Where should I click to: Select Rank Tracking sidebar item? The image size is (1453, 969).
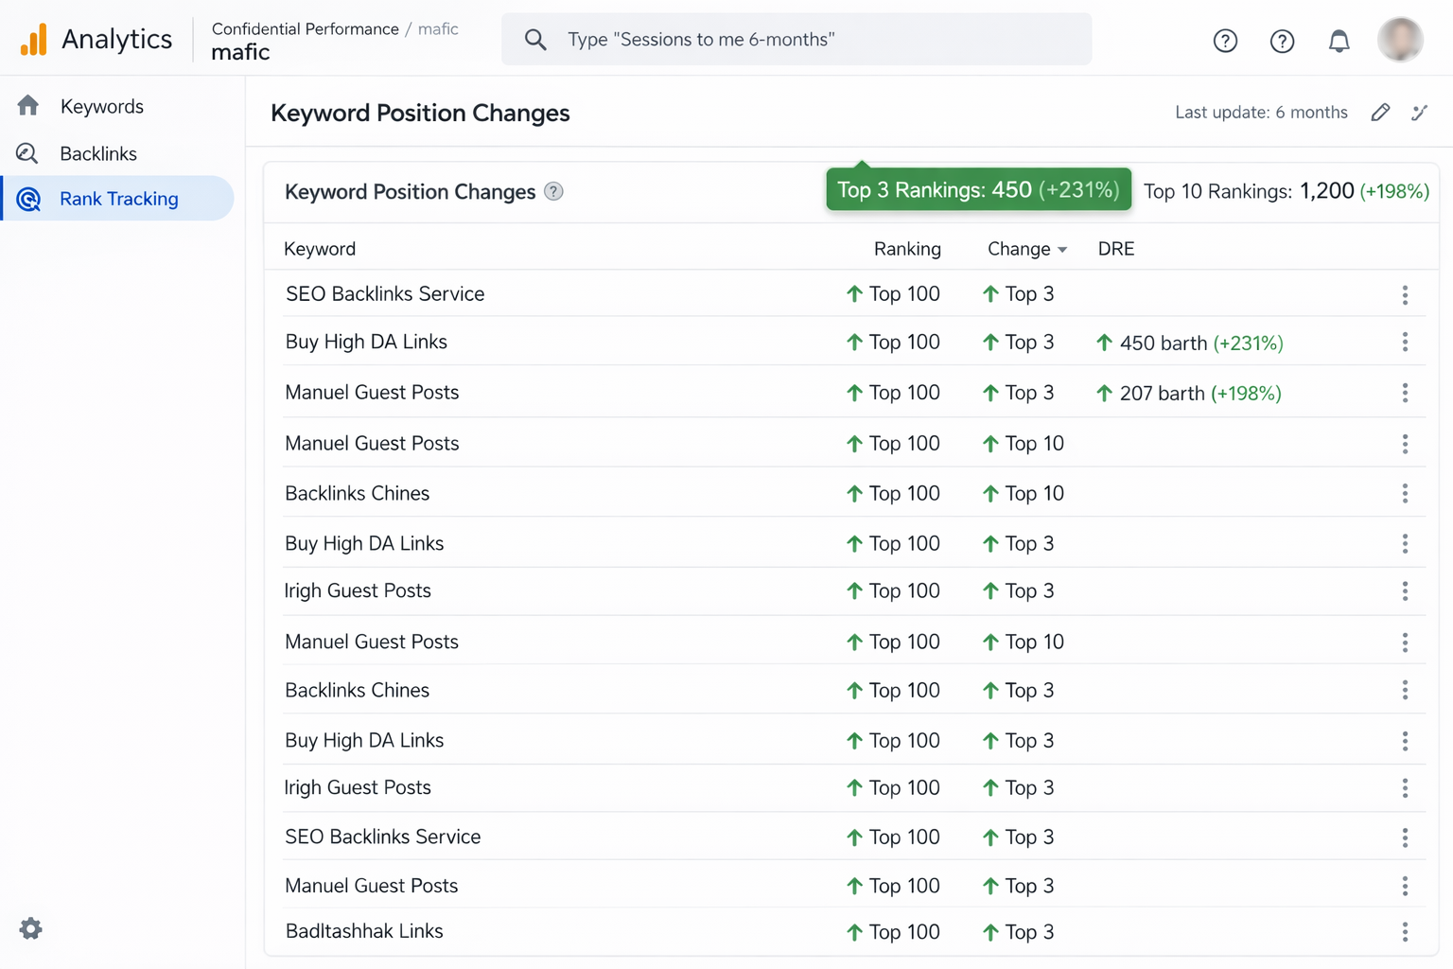(x=118, y=199)
